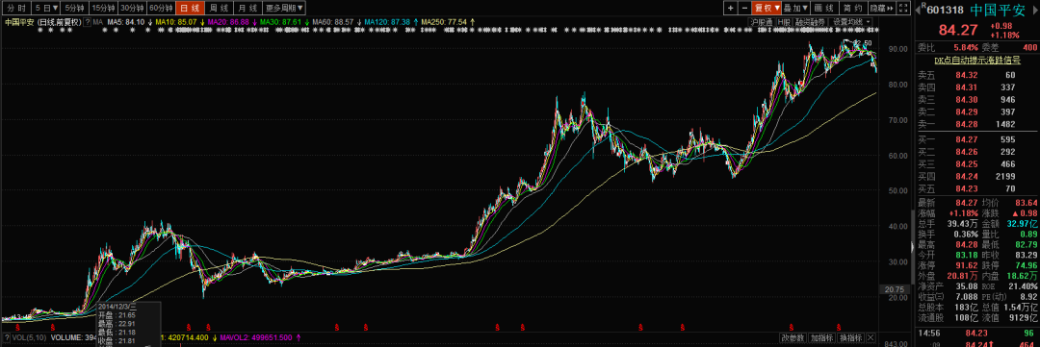Image resolution: width=1040 pixels, height=347 pixels.
Task: Click the 换指标 button
Action: [x=850, y=337]
